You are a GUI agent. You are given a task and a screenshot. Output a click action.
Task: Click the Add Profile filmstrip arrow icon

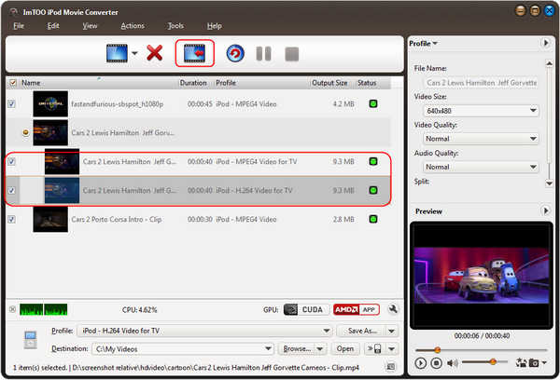coord(194,53)
